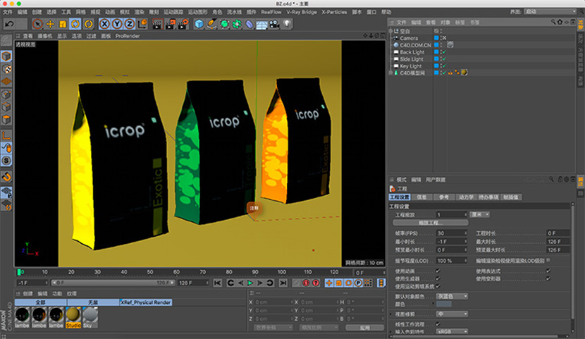Click the timeline Parameter P key icon
The image size is (585, 339).
point(358,283)
